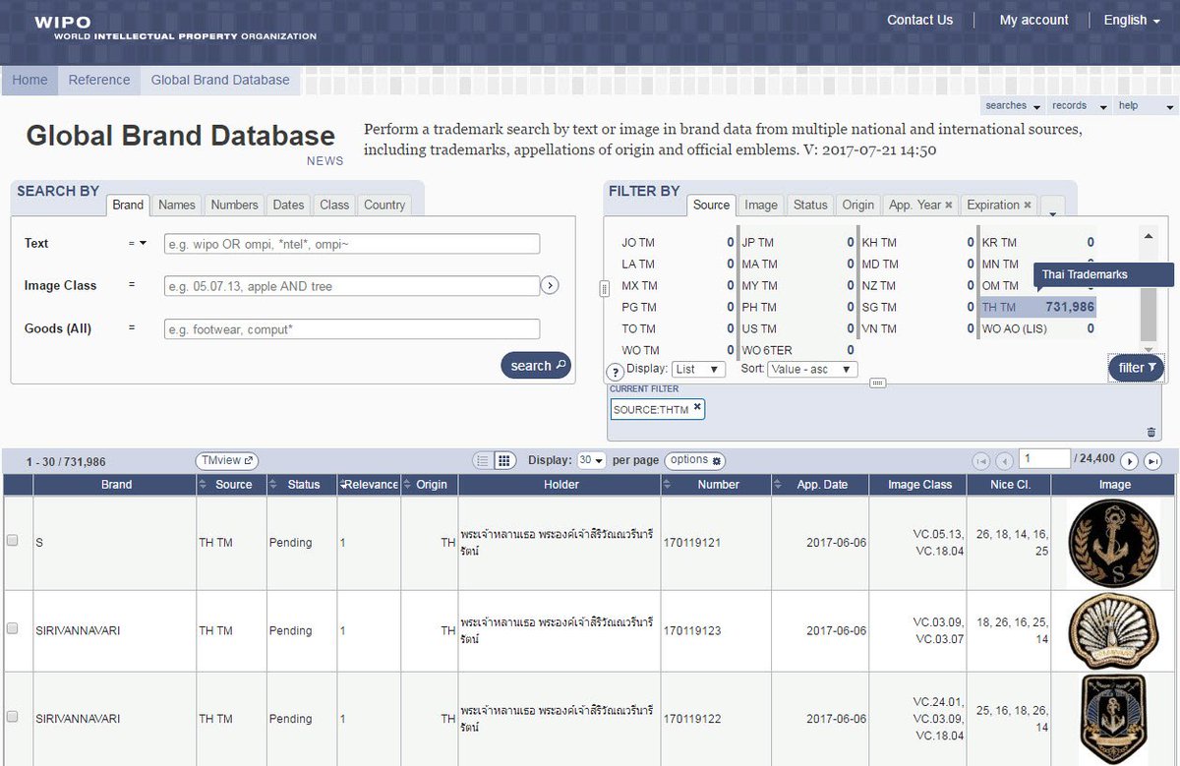Tick checkbox for SIRIVANNAVARI row 170119123
The width and height of the screenshot is (1180, 766).
(x=13, y=628)
